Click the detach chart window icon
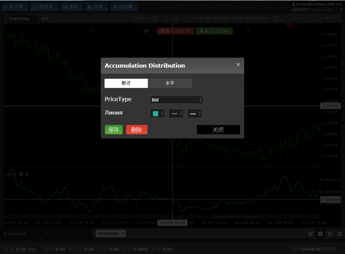This screenshot has width=345, height=254. tap(313, 18)
